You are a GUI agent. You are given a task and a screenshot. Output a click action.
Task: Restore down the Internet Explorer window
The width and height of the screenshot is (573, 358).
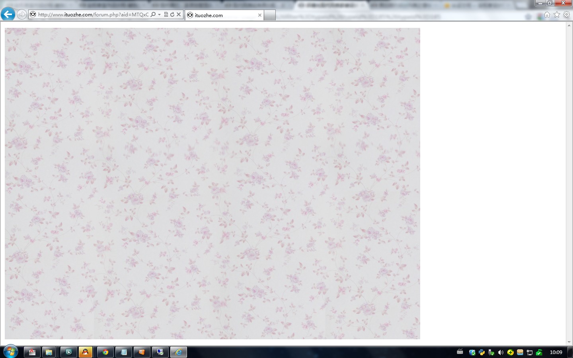[550, 3]
